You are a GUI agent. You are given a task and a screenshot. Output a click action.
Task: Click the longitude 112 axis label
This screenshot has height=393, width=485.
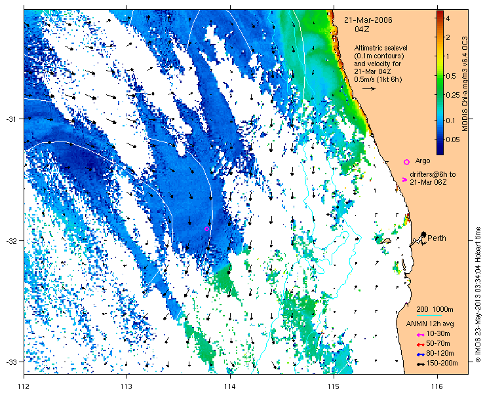[24, 386]
